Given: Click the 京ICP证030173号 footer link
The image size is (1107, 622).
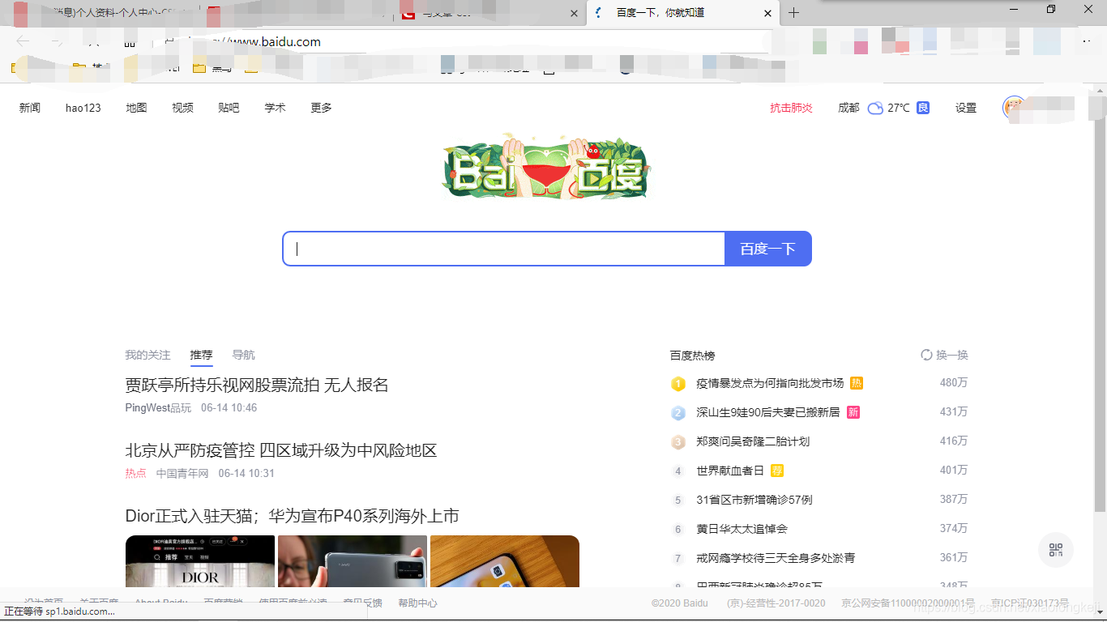Looking at the screenshot, I should pos(1029,603).
